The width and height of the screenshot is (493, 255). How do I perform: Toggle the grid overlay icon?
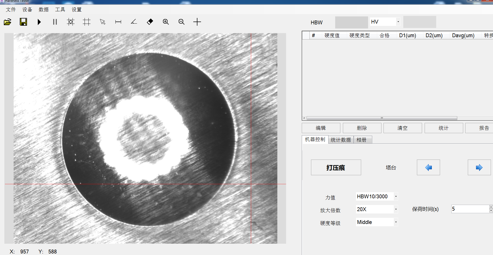87,22
